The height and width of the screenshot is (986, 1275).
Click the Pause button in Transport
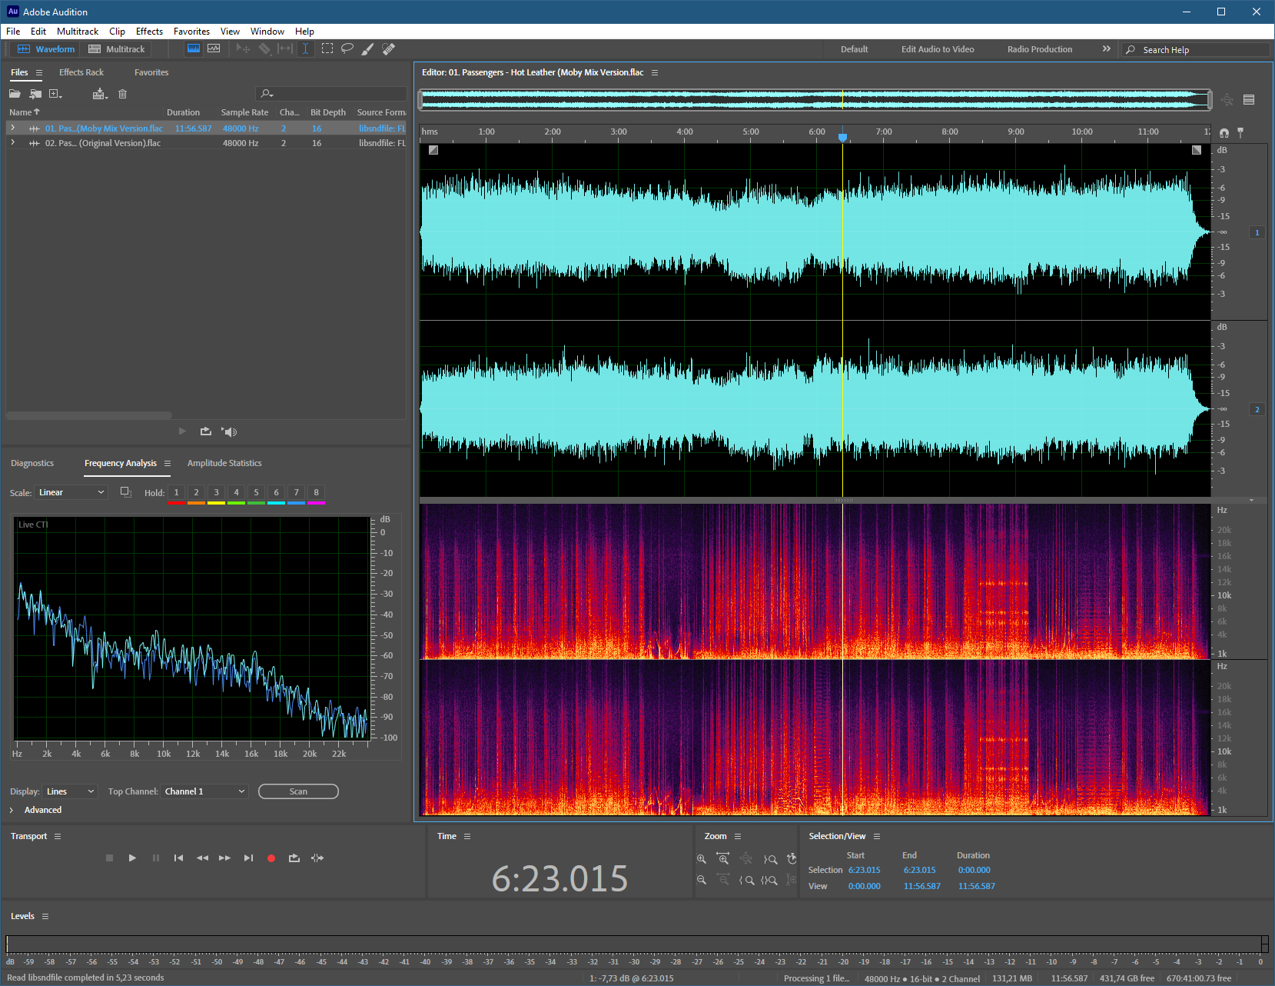156,858
